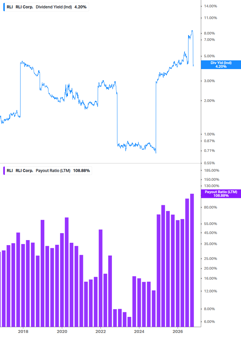Click the 2024 label on the time axis
This screenshot has width=241, height=337.
(x=139, y=331)
